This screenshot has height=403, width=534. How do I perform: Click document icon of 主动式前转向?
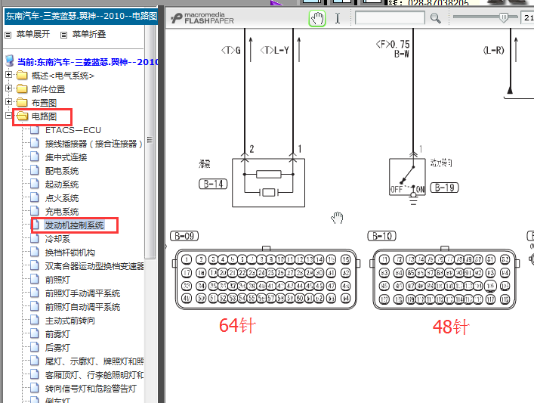(35, 320)
